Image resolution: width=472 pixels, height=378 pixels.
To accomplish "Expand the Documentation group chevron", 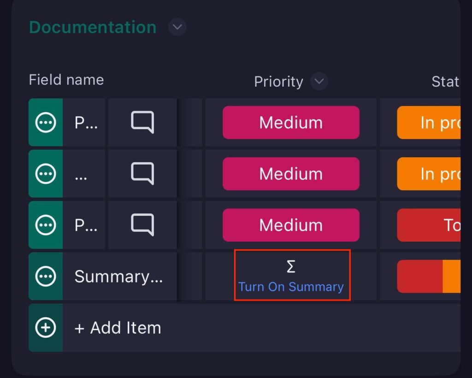I will [x=177, y=28].
